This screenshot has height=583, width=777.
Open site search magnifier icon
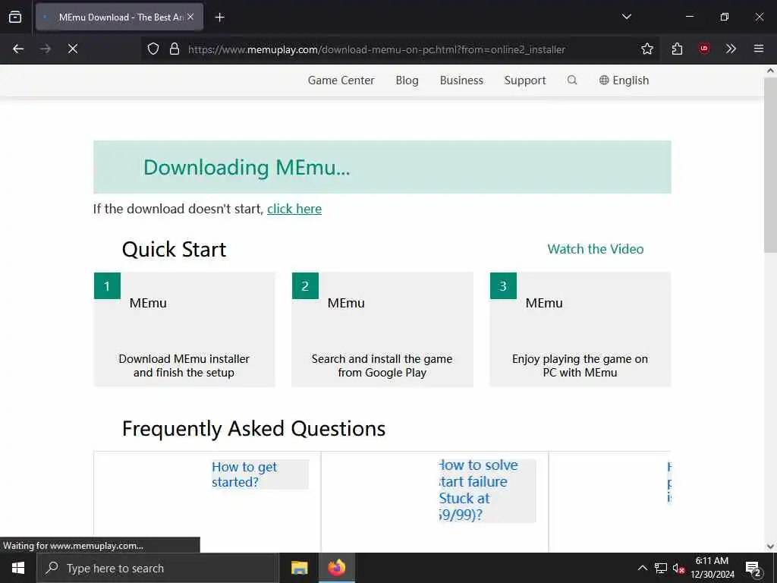coord(572,80)
